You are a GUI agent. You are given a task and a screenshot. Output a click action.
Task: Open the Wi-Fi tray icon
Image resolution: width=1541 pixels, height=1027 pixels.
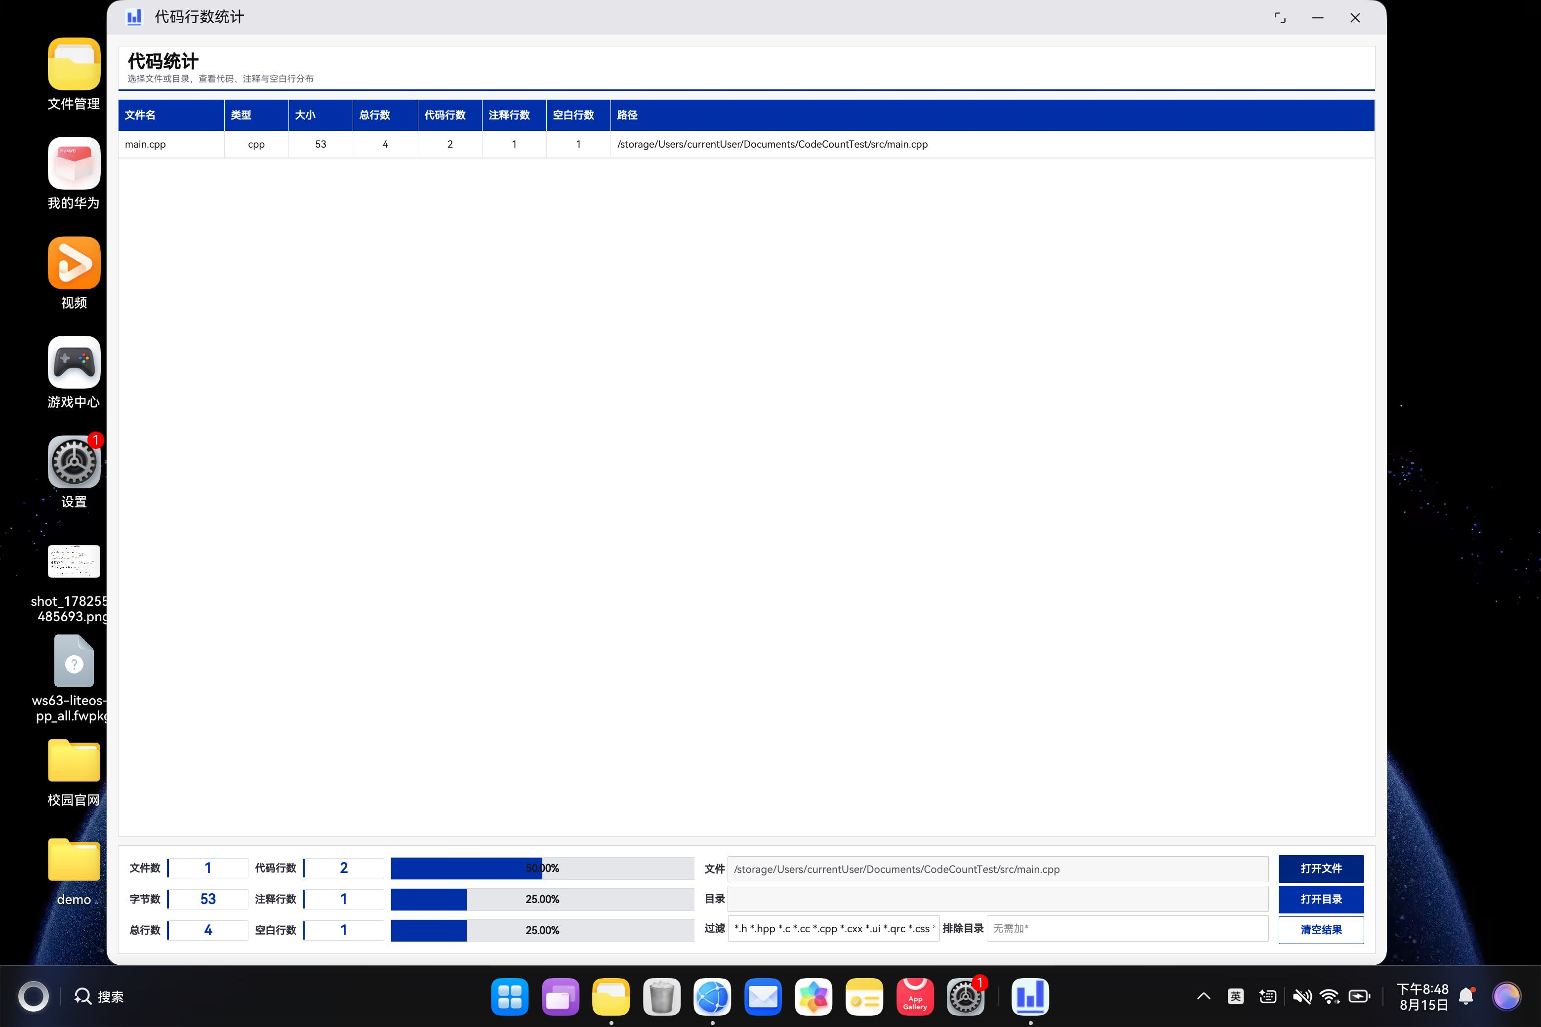[x=1330, y=997]
